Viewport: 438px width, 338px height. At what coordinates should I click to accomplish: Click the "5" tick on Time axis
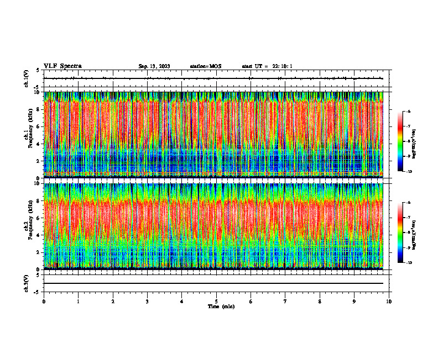pyautogui.click(x=216, y=302)
